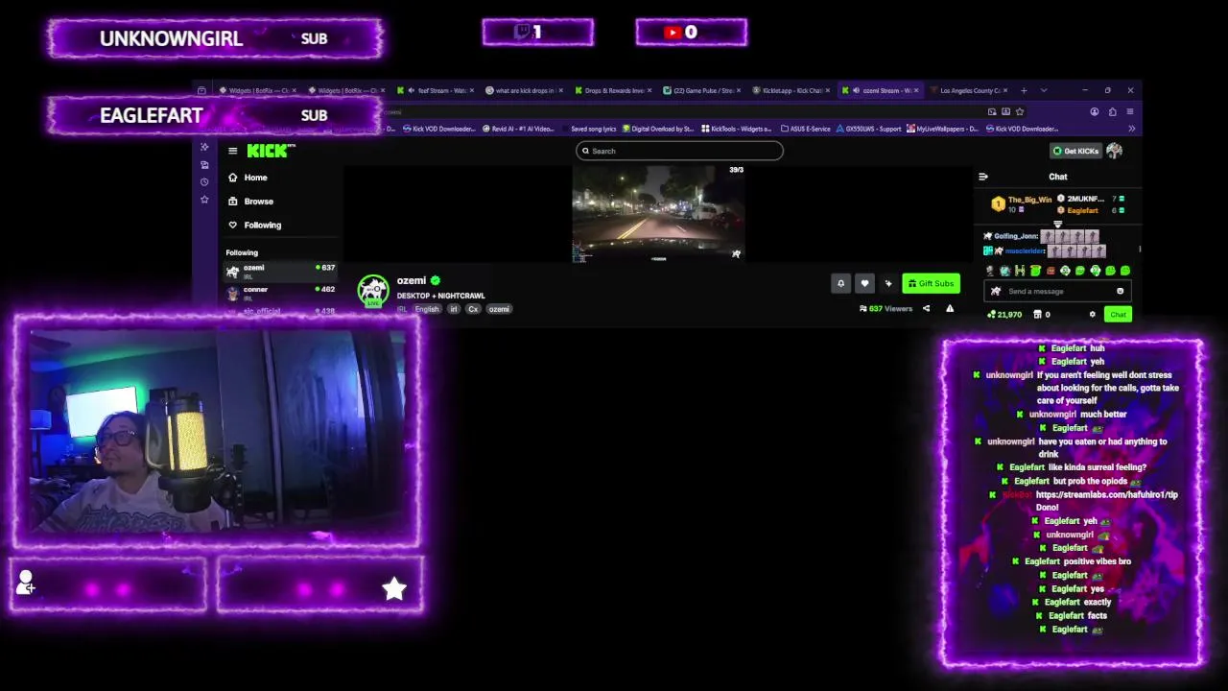Click ozemi channel avatar
The width and height of the screenshot is (1228, 691).
pos(373,290)
